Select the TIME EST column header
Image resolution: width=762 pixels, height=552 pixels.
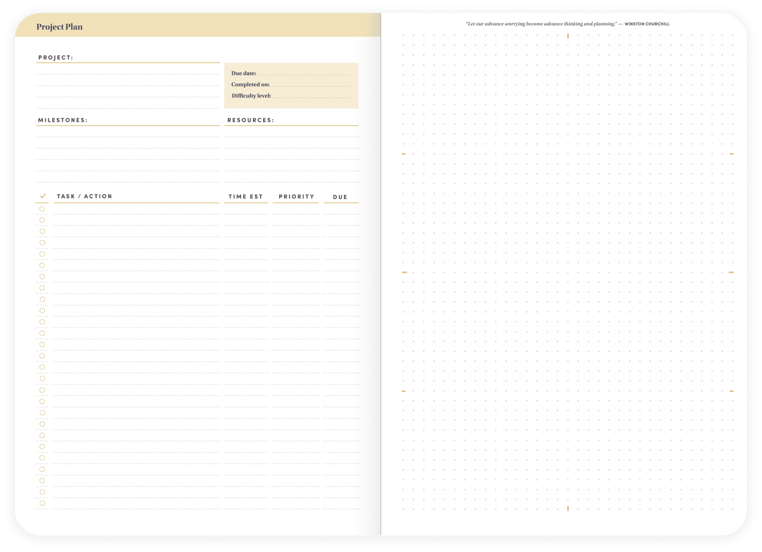click(246, 197)
